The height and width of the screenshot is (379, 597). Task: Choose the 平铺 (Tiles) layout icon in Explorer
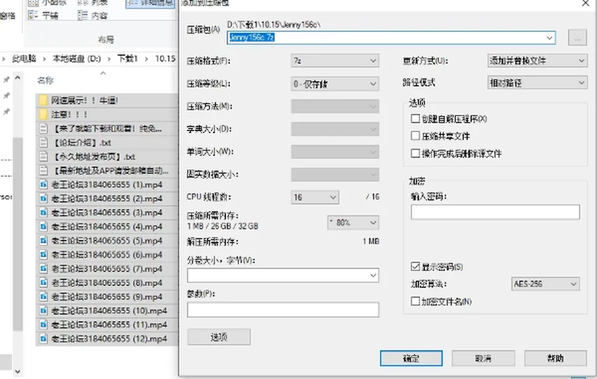click(x=34, y=15)
